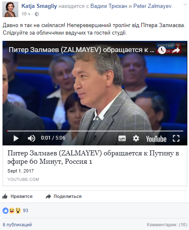This screenshot has width=189, height=230.
Task: Click the Поделиться share button
Action: (64, 196)
